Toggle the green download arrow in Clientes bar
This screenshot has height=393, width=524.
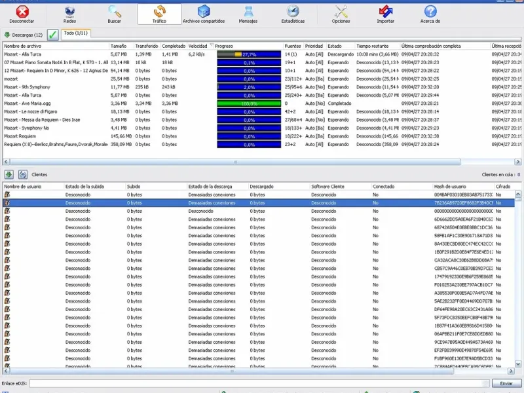9,175
